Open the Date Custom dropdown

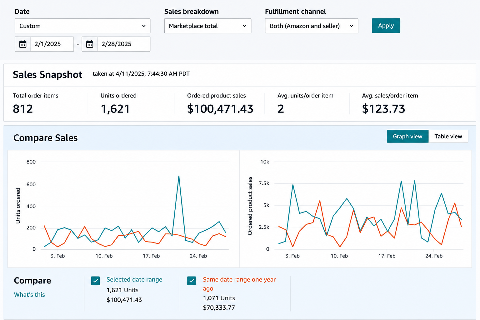tap(82, 26)
